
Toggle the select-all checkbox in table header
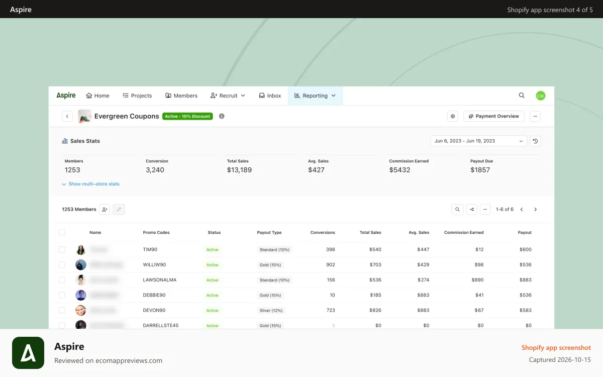click(62, 232)
